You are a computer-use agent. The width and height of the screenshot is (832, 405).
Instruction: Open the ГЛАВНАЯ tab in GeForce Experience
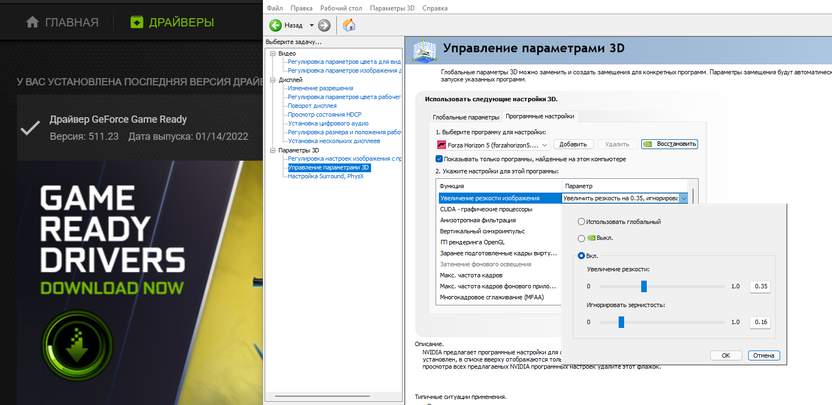[62, 23]
